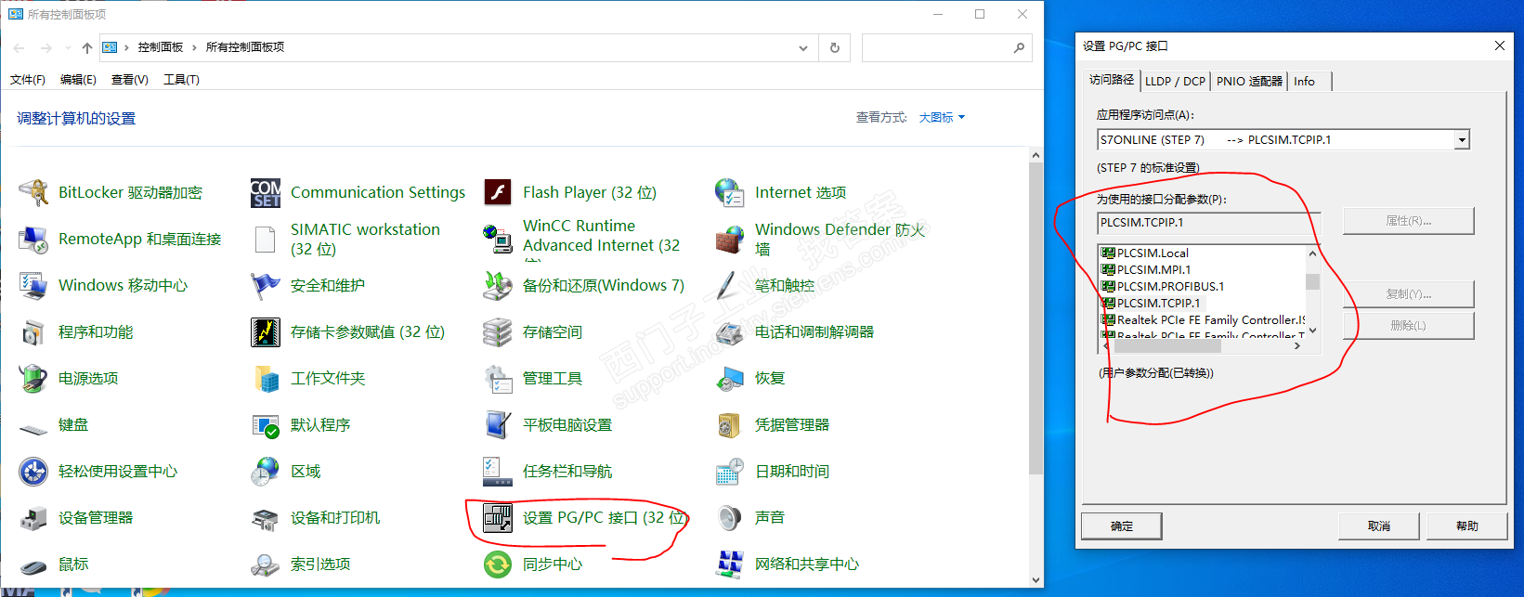Screen dimensions: 1524x597
Task: Open 恢复 icon
Action: [730, 378]
